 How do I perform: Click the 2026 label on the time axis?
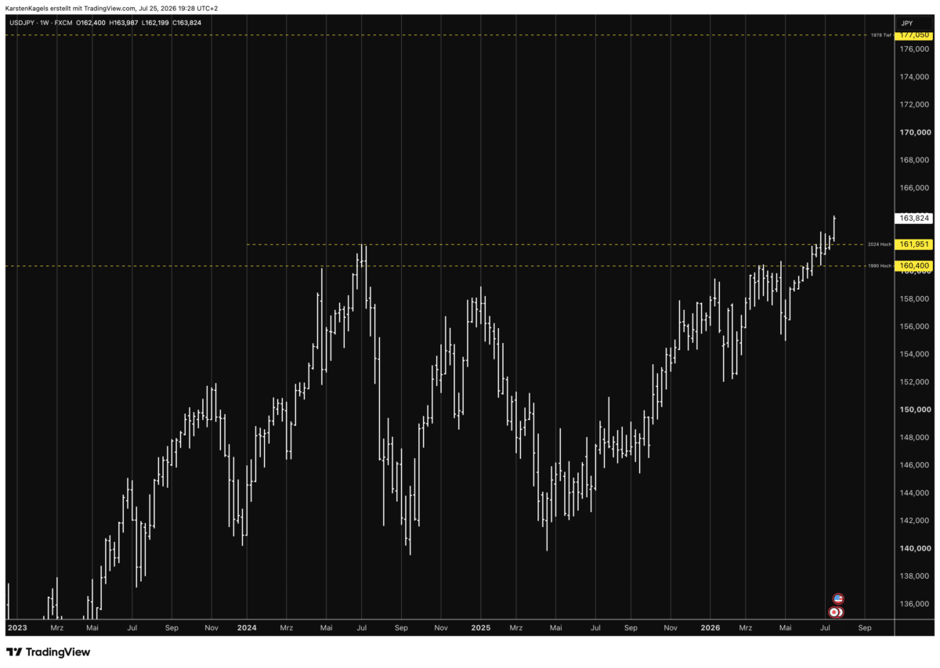(x=710, y=627)
